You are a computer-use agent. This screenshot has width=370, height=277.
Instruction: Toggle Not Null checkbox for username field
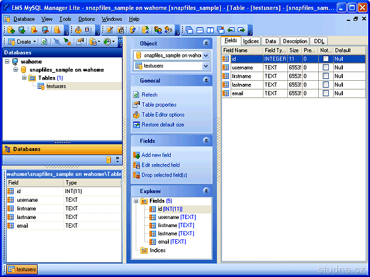[325, 67]
